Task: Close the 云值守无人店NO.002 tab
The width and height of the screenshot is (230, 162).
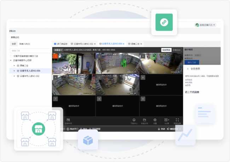Action: tap(95, 44)
